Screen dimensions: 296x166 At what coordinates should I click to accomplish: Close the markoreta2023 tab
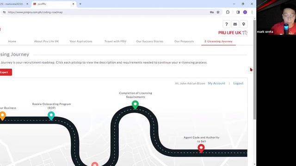coord(27,4)
